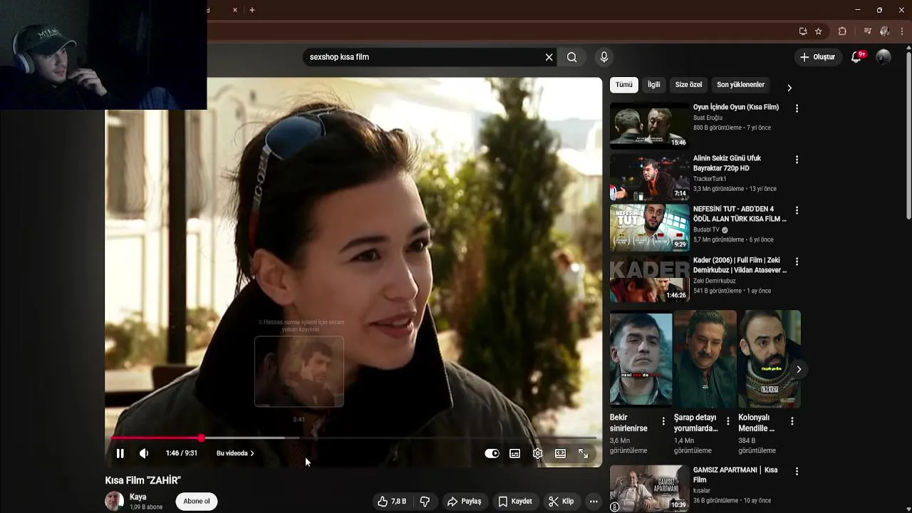
Task: Click the install app icon in the address bar
Action: (803, 31)
